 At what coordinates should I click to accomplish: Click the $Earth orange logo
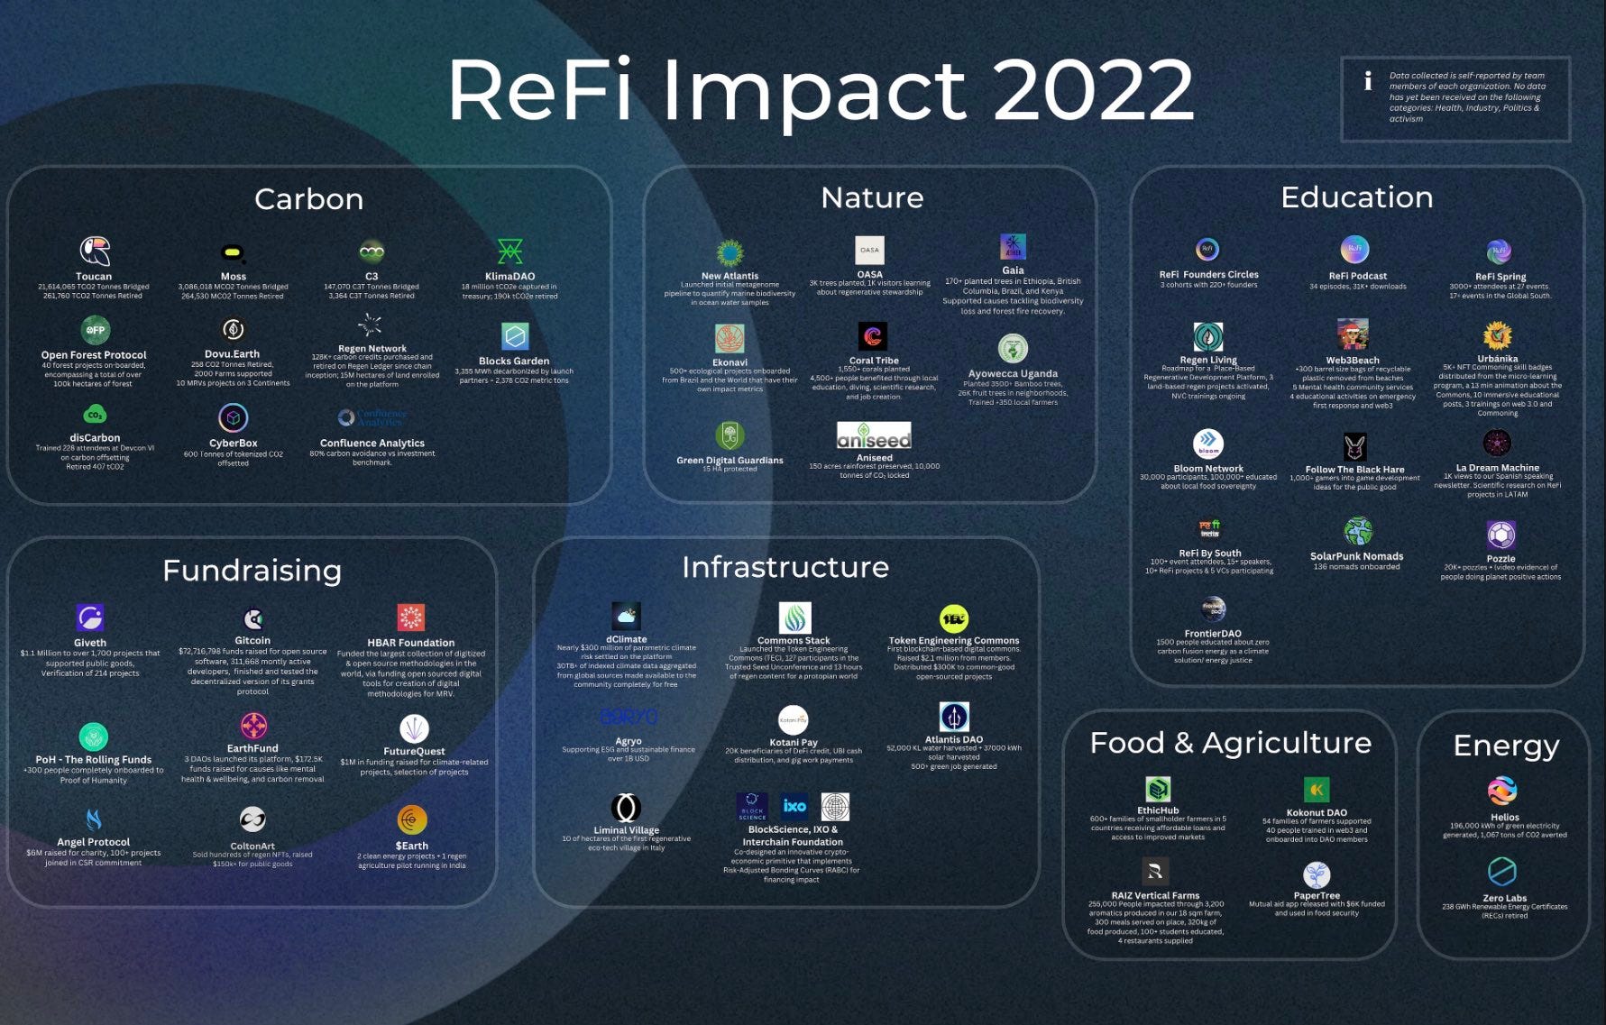(412, 820)
